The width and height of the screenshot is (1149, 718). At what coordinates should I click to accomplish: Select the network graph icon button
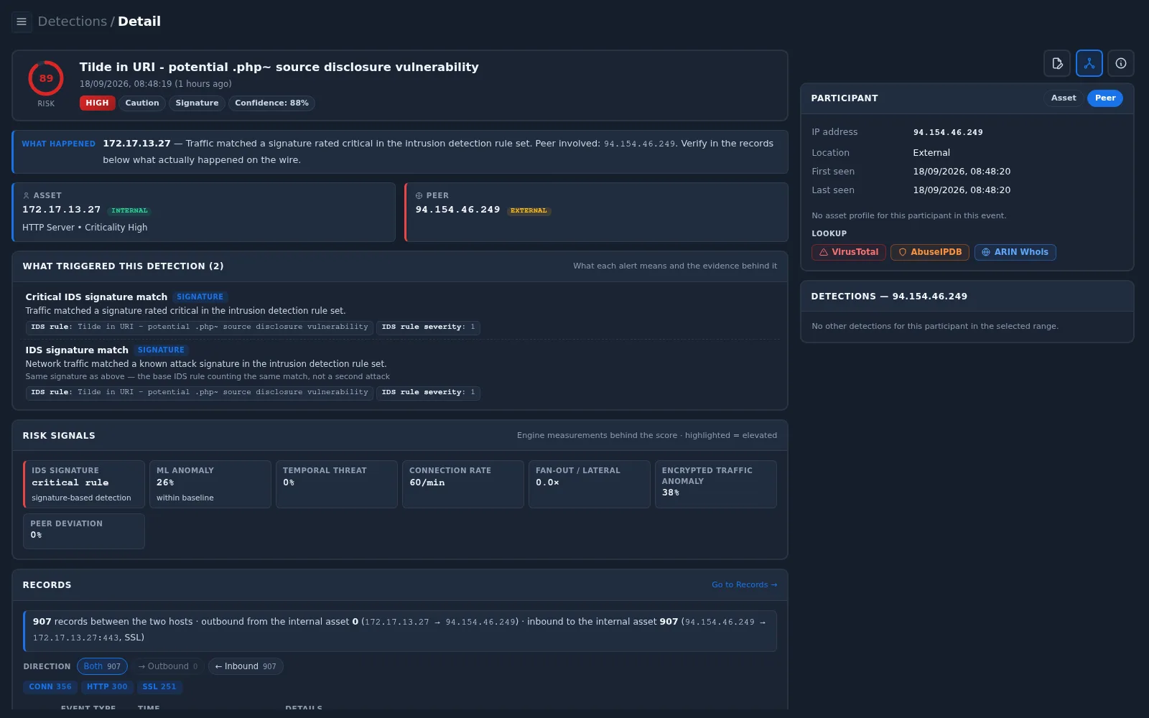pos(1089,63)
